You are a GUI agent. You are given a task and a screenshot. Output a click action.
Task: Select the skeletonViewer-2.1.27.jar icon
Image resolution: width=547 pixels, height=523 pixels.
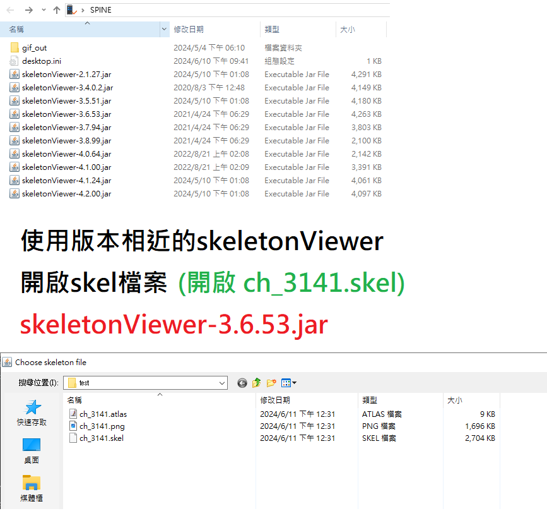pyautogui.click(x=15, y=74)
